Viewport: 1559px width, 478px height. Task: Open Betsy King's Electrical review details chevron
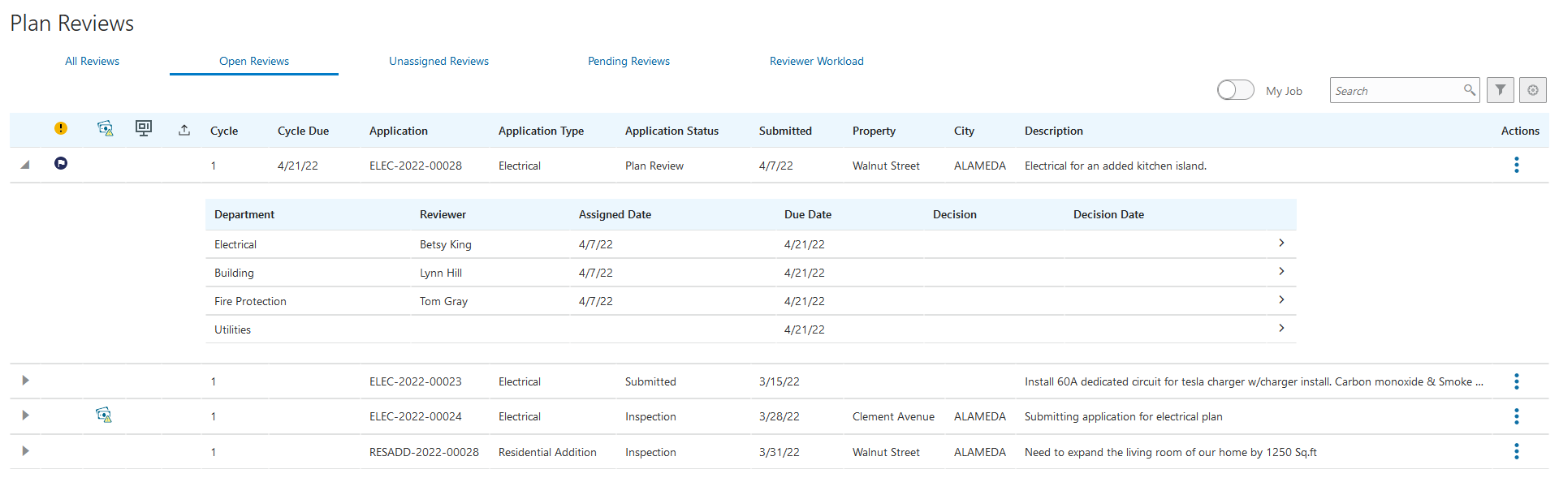[x=1281, y=243]
